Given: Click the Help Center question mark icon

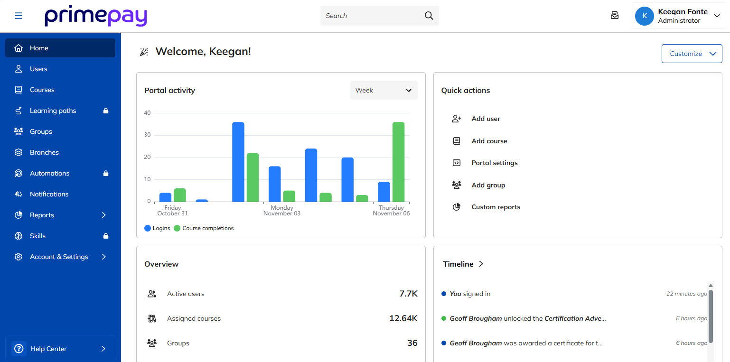Looking at the screenshot, I should (19, 349).
